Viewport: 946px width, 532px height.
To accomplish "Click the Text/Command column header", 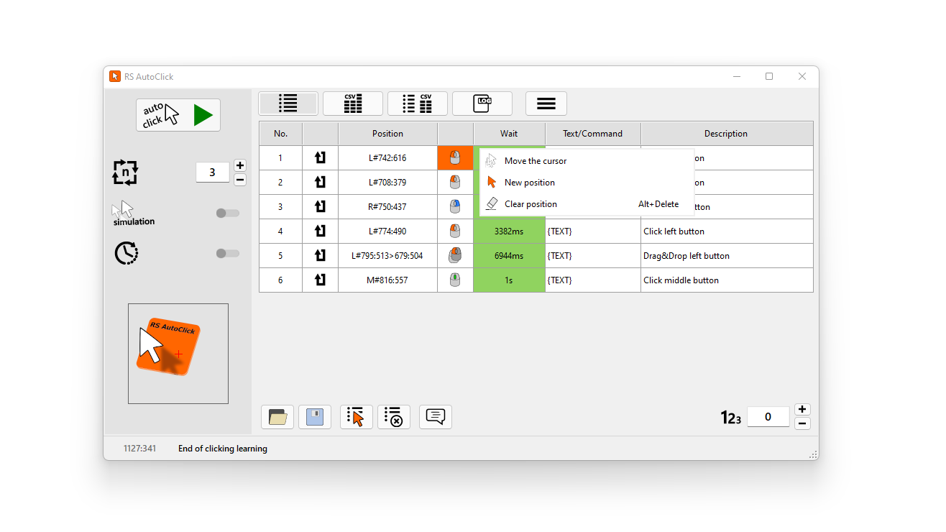I will [593, 134].
